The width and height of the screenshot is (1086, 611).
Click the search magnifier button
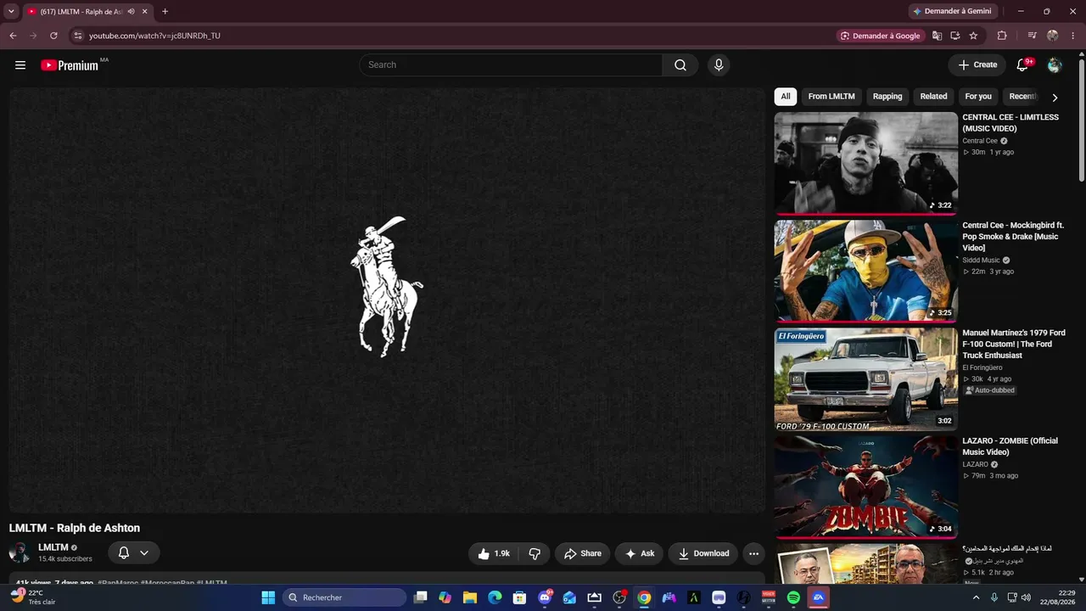(680, 65)
